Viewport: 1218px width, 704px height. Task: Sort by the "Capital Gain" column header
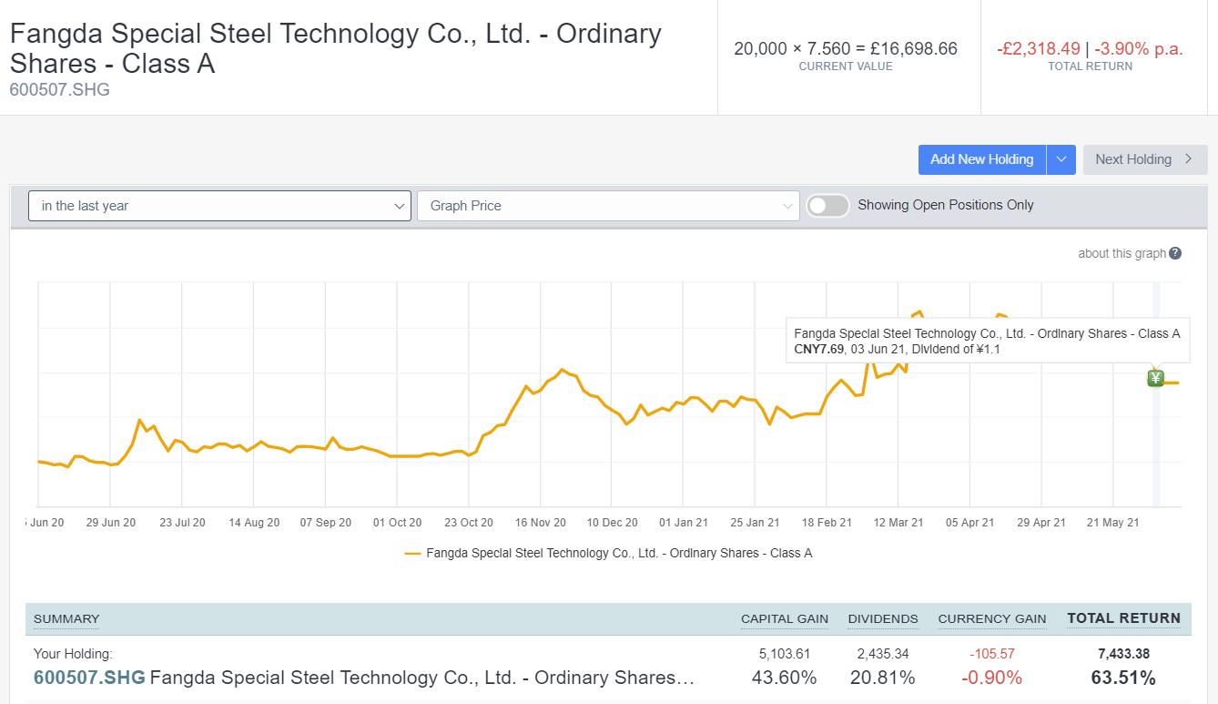pyautogui.click(x=784, y=618)
